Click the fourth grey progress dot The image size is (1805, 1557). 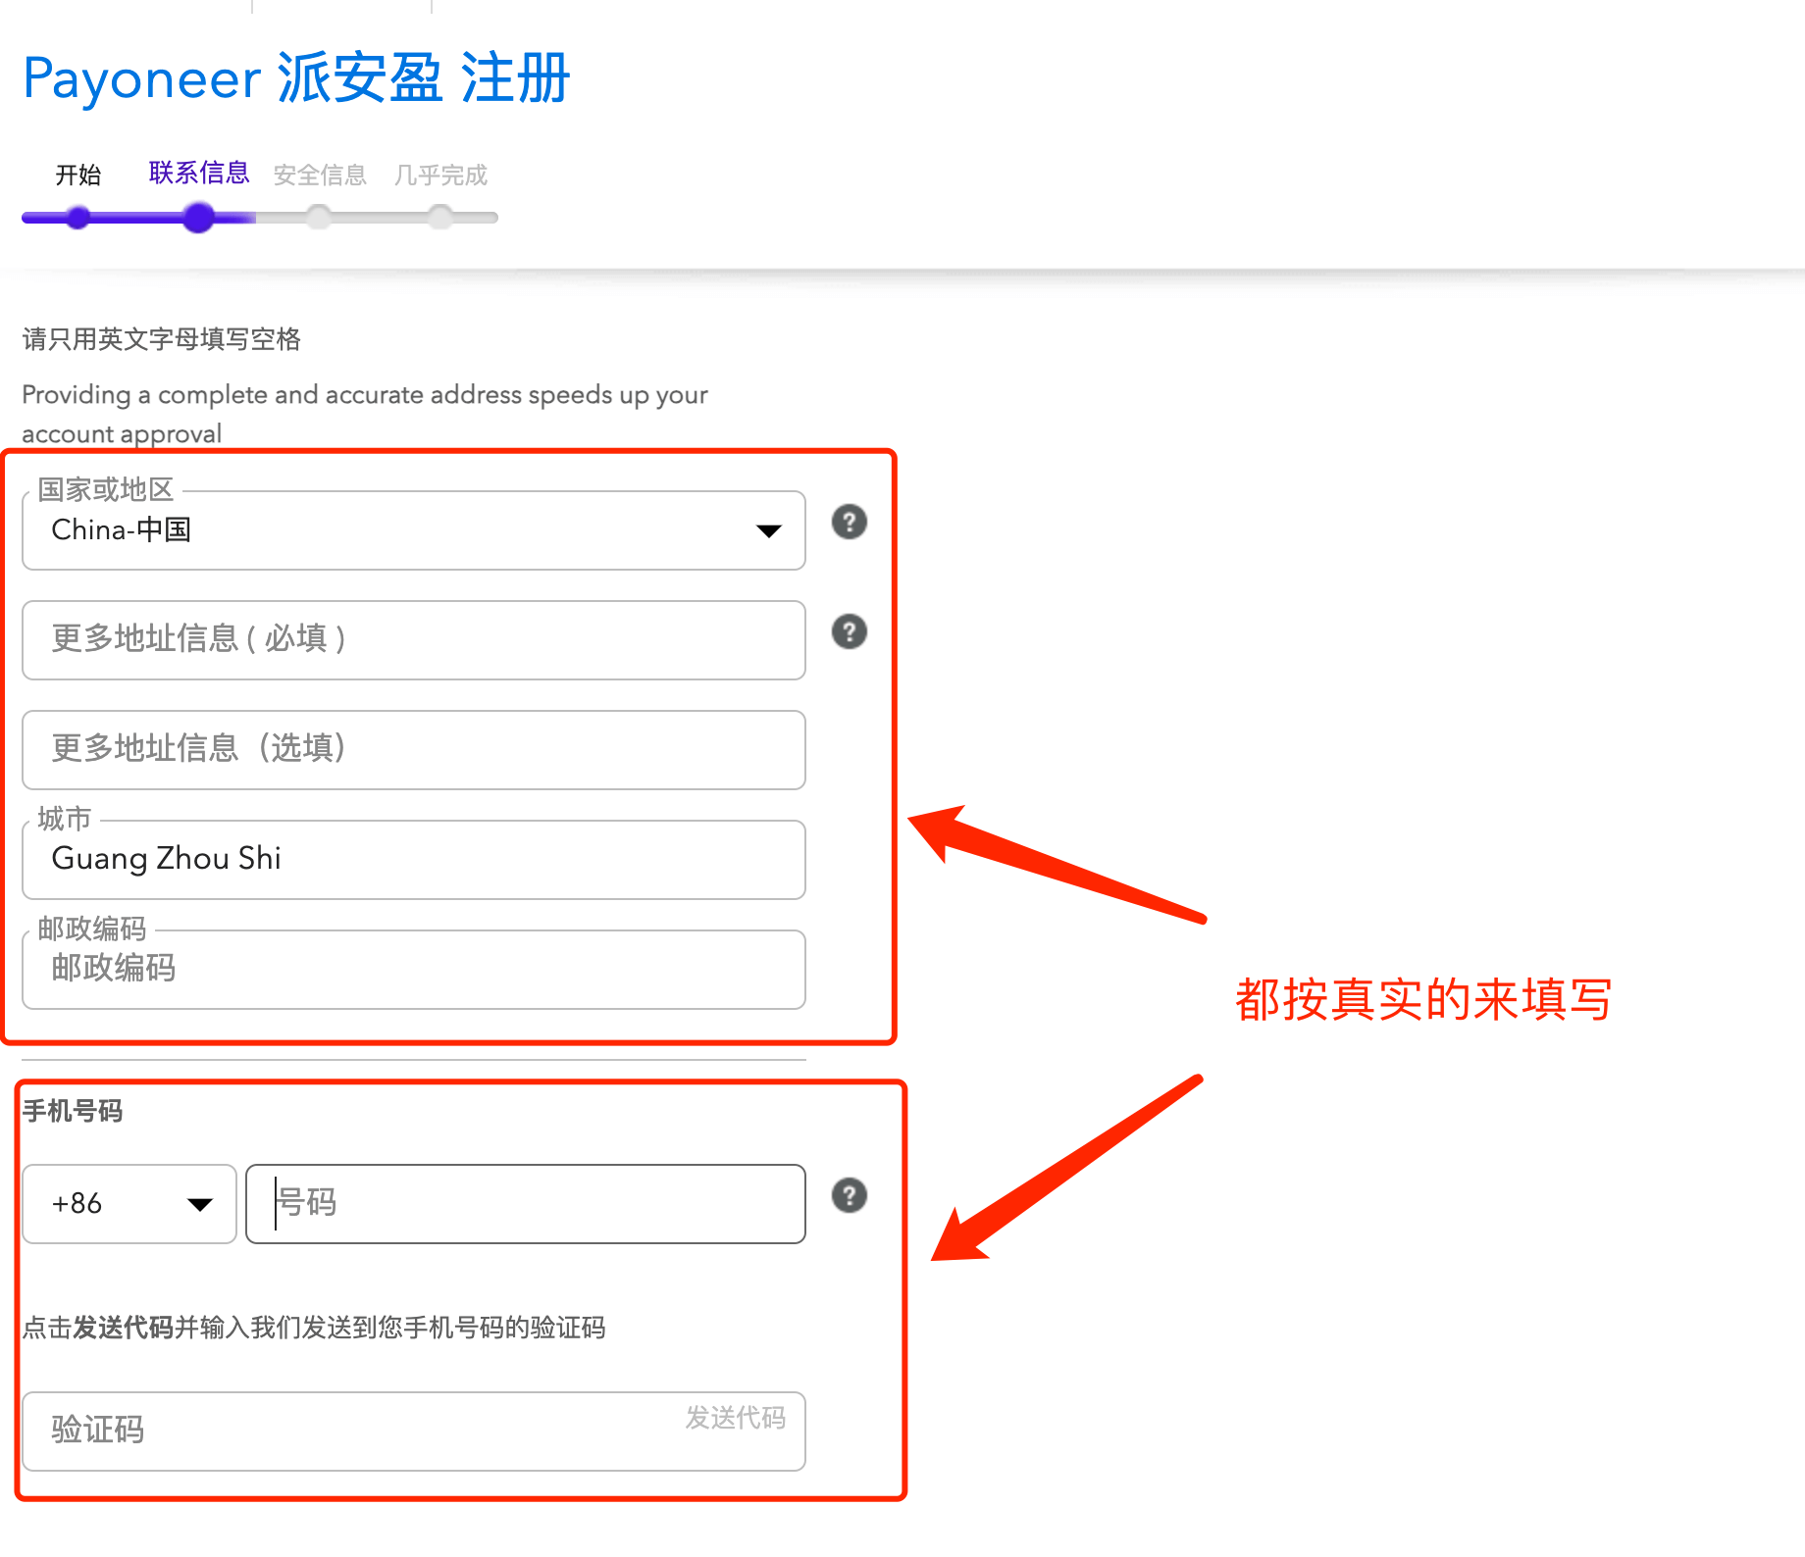pyautogui.click(x=440, y=218)
